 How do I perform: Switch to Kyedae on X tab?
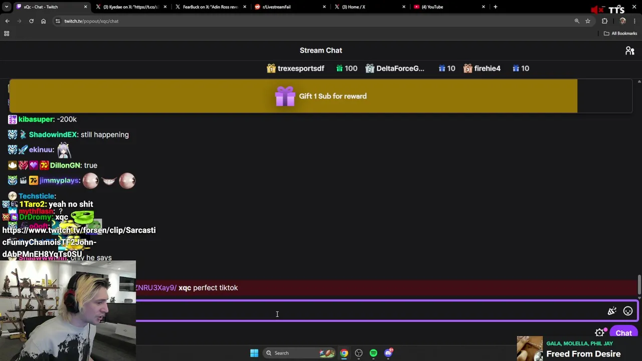pyautogui.click(x=130, y=7)
